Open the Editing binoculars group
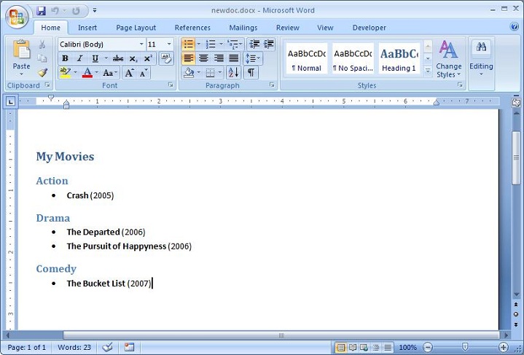 tap(481, 47)
